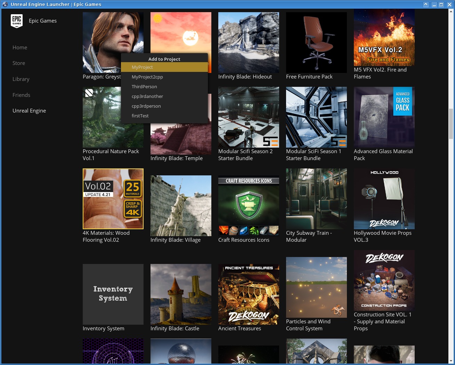Image resolution: width=455 pixels, height=365 pixels.
Task: Click the Hollywood Movie Props VOL.3 title
Action: (x=383, y=237)
